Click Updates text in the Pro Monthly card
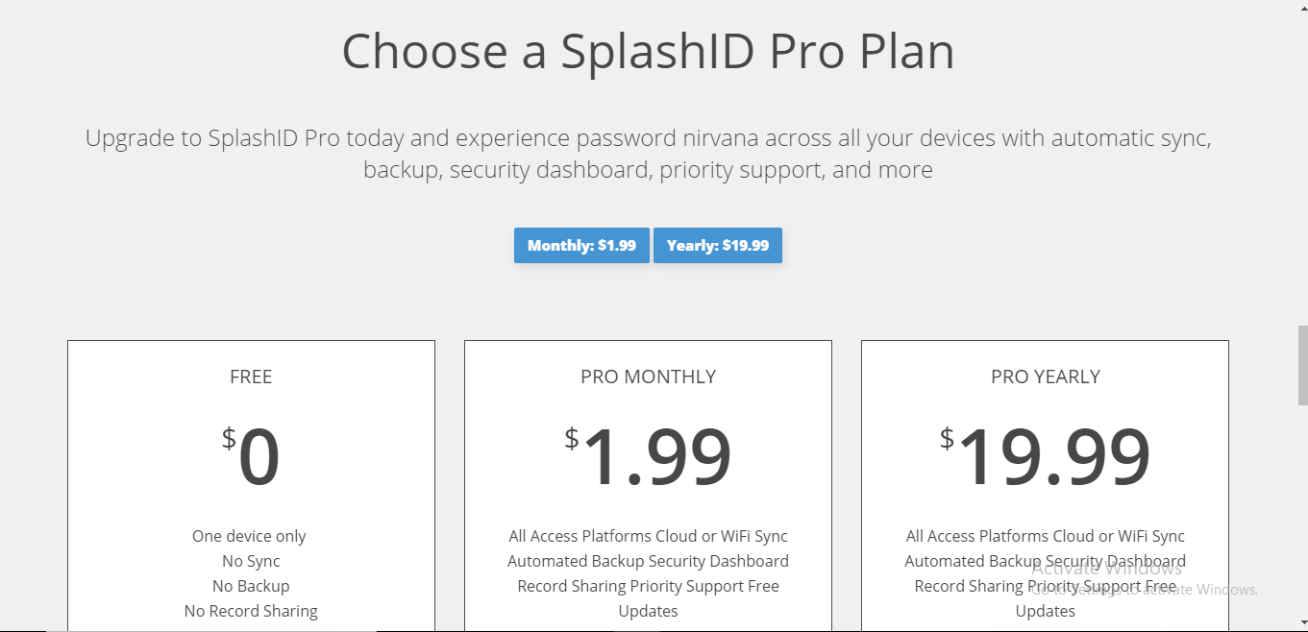This screenshot has height=632, width=1308. pyautogui.click(x=648, y=611)
